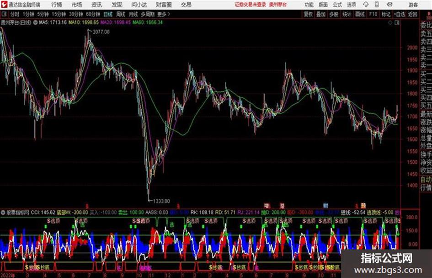Image resolution: width=432 pixels, height=278 pixels.
Task: Toggle the side panel icon next to diamond
Action: click(397, 23)
